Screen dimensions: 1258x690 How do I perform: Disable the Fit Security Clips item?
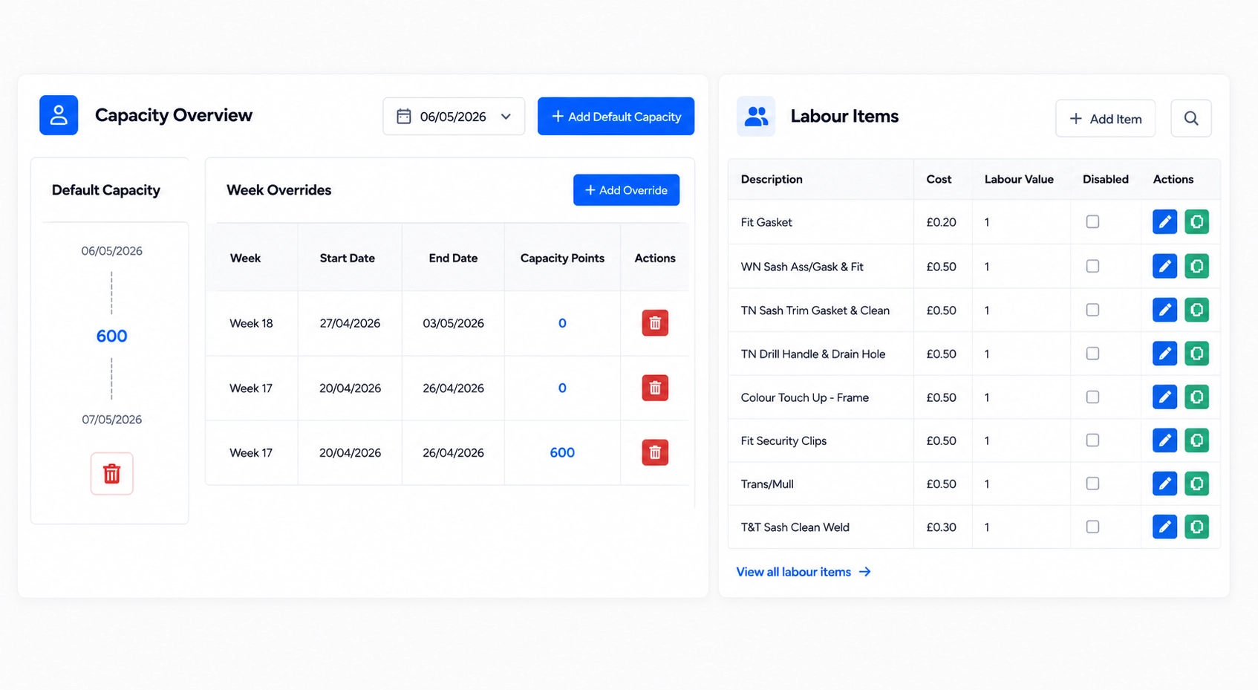click(1092, 440)
